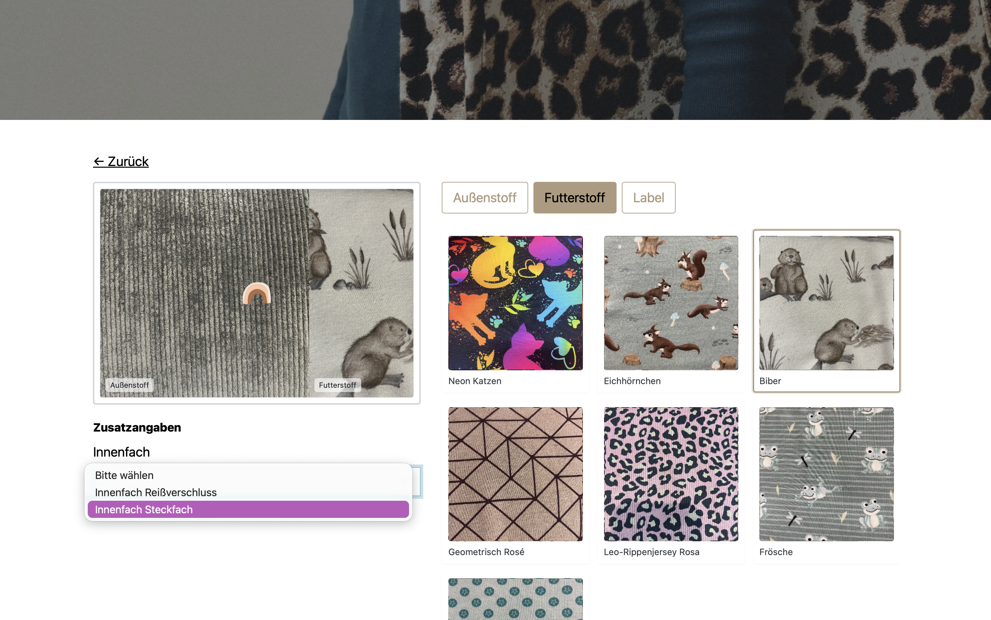Click the 'Geometrisch Rosé' caption text
The image size is (991, 620).
pyautogui.click(x=486, y=552)
